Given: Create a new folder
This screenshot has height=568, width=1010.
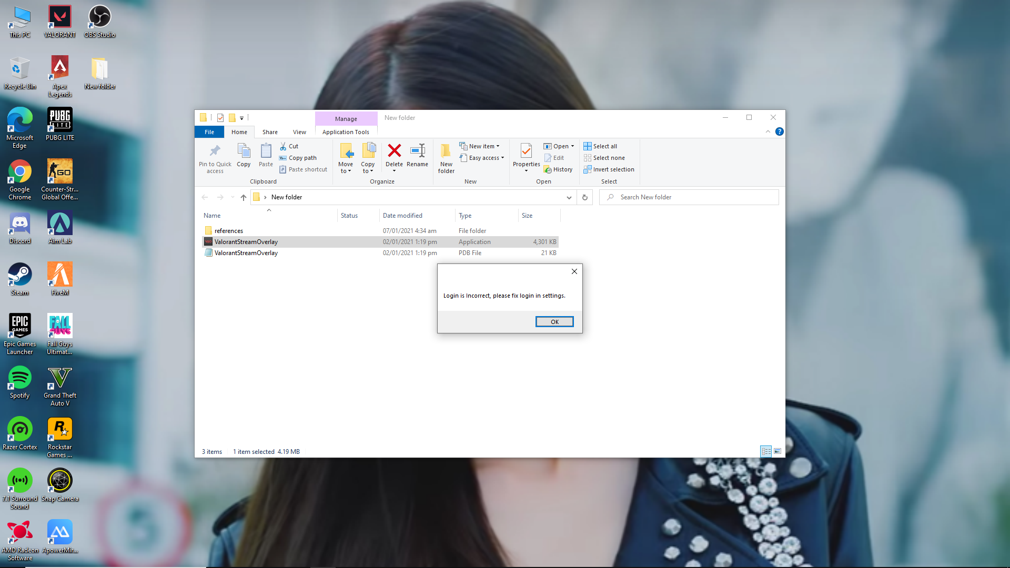Looking at the screenshot, I should point(446,158).
